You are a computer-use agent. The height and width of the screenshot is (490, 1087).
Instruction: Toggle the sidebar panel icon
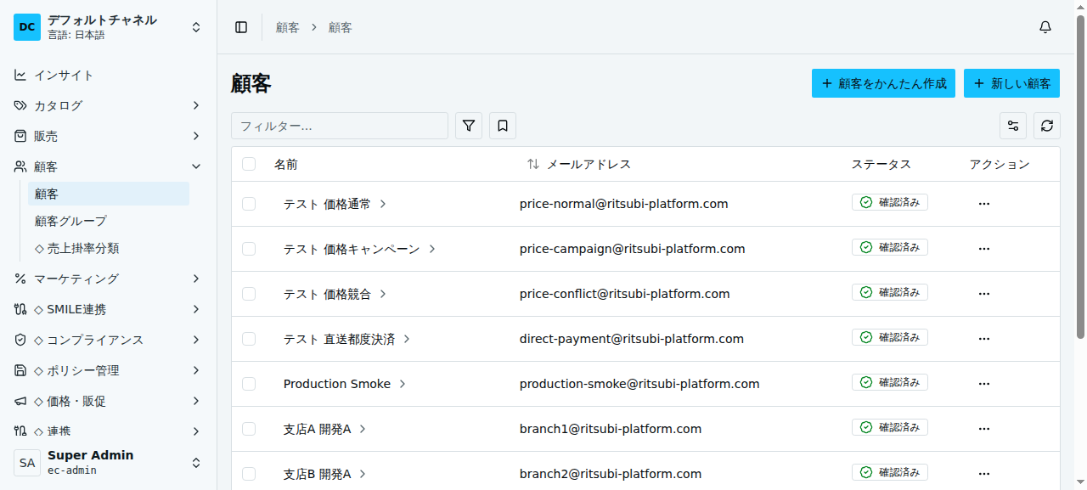tap(241, 27)
